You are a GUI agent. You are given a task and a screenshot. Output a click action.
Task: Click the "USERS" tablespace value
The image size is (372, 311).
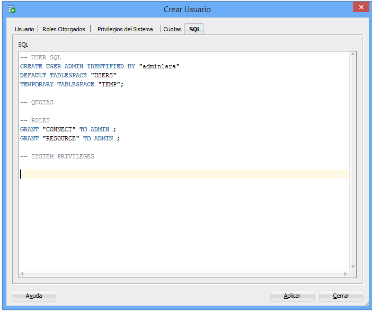click(103, 75)
